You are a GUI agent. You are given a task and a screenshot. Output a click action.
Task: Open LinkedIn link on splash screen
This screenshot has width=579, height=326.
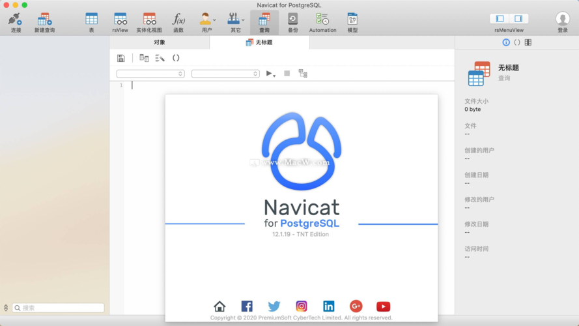pos(329,306)
